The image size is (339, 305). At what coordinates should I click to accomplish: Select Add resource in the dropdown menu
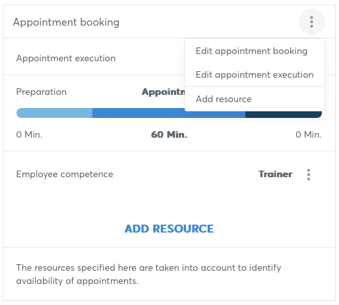(224, 99)
